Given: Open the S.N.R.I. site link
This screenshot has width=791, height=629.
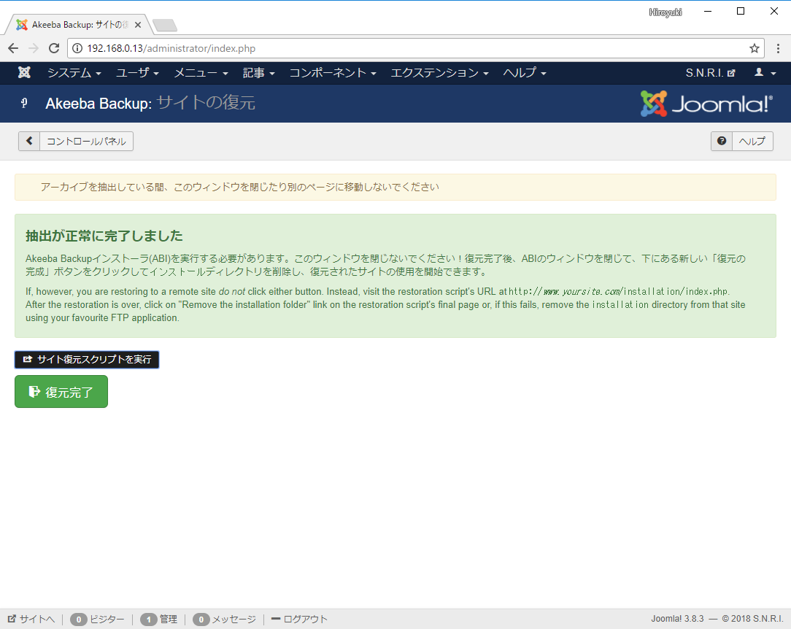Looking at the screenshot, I should (710, 73).
